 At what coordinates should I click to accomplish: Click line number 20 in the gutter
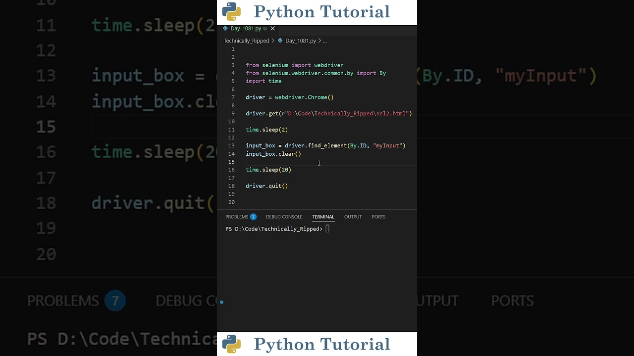(231, 202)
